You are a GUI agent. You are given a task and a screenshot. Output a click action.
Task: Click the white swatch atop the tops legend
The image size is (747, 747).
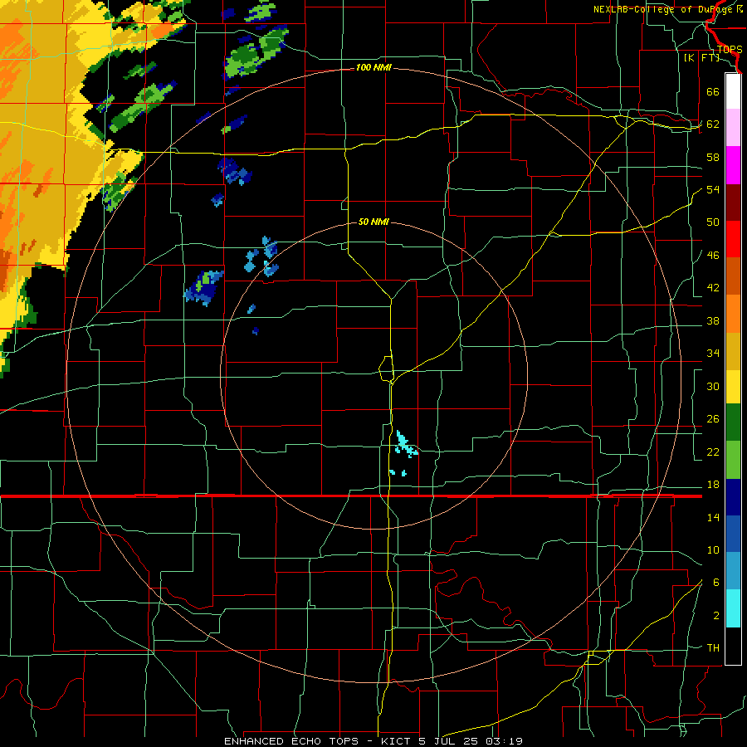tap(733, 91)
